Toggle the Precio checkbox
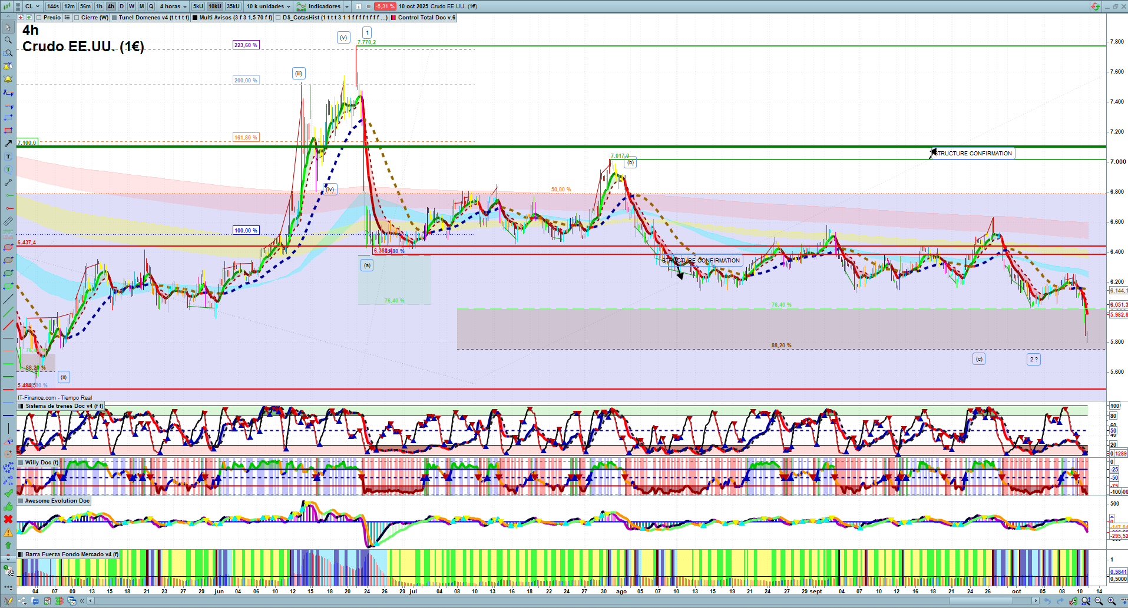The width and height of the screenshot is (1128, 608). pyautogui.click(x=39, y=18)
